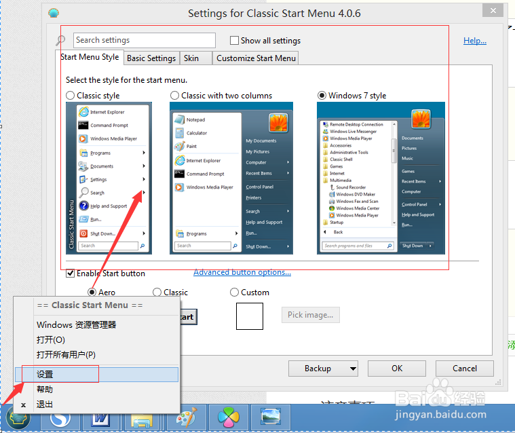Select the Classic button style
The width and height of the screenshot is (515, 433).
click(157, 292)
